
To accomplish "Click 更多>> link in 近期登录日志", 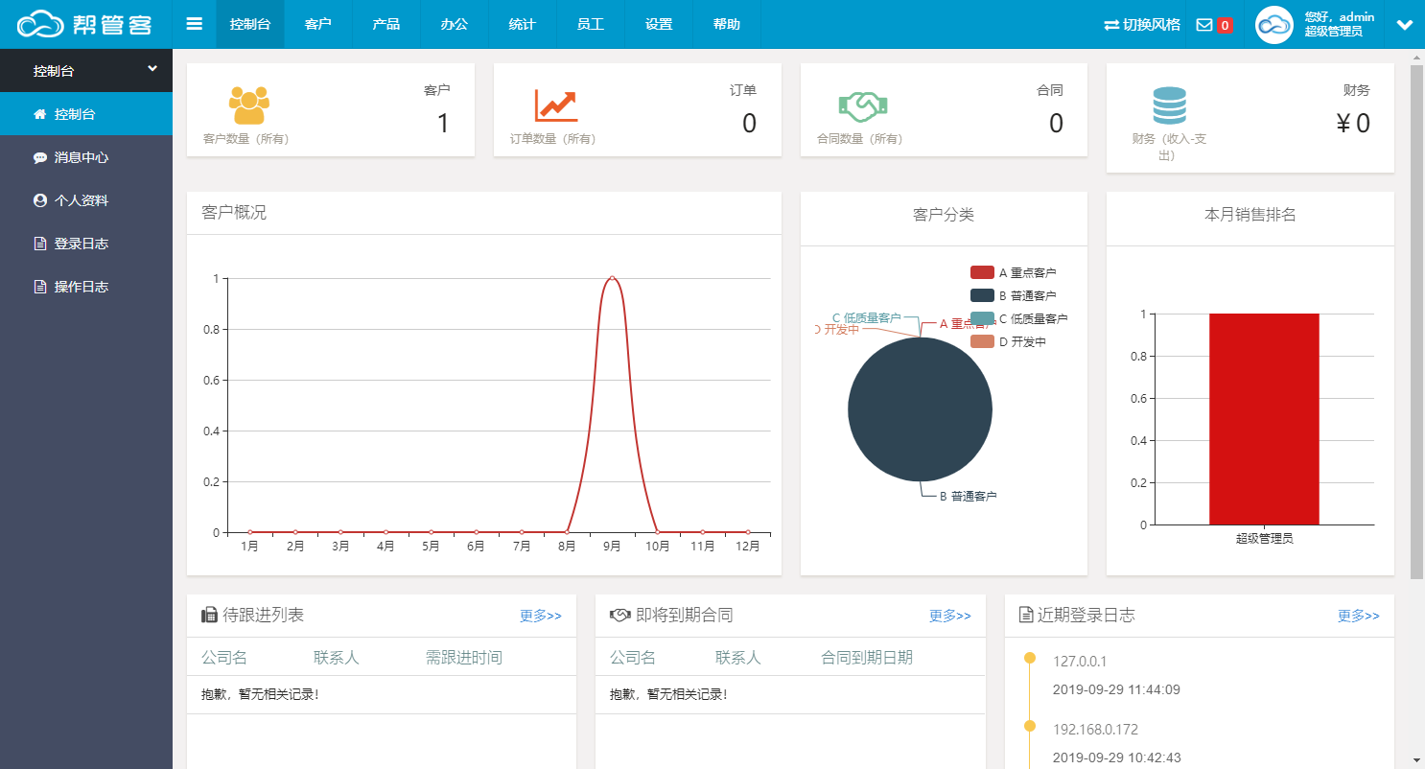I will [x=1359, y=616].
